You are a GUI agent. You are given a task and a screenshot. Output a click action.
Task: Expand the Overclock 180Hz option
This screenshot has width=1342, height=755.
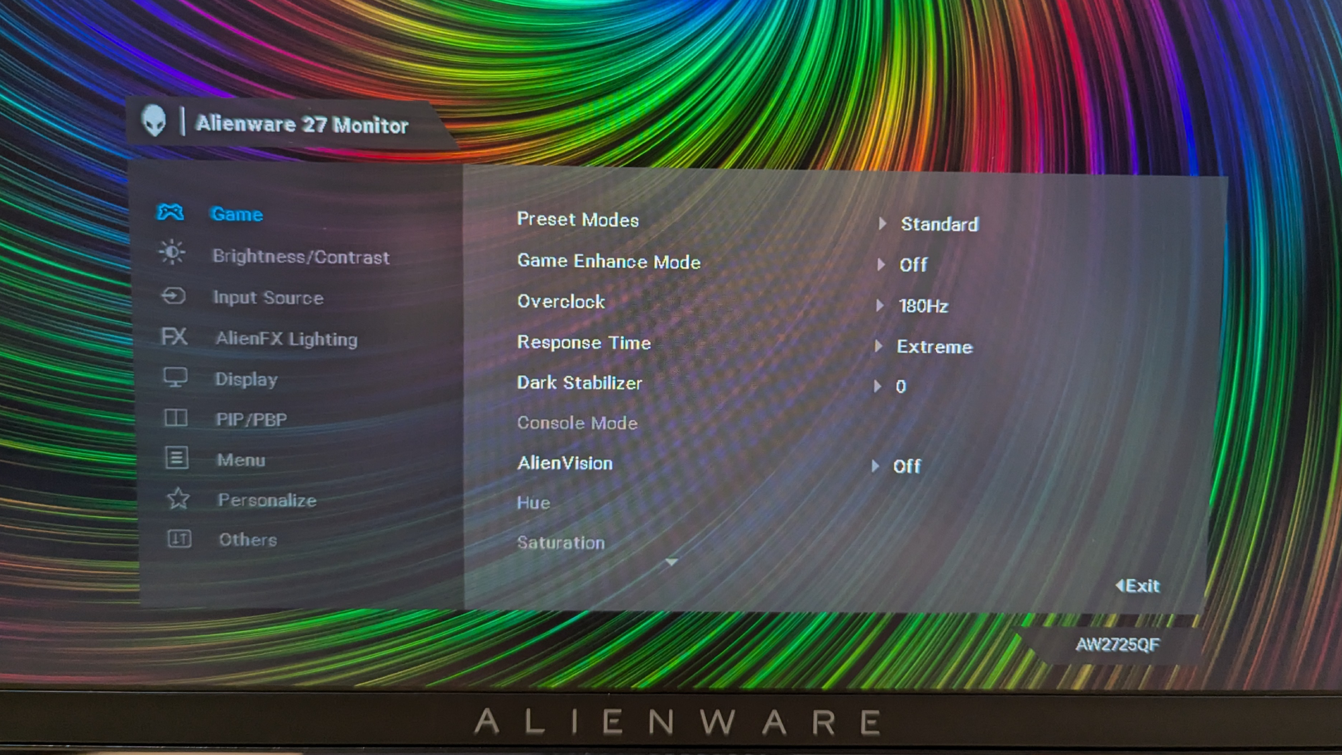tap(881, 305)
